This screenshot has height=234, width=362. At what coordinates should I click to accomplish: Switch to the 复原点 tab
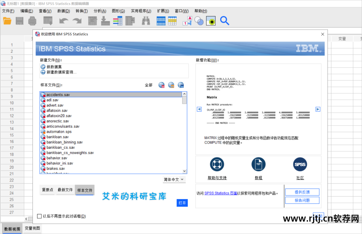48,190
